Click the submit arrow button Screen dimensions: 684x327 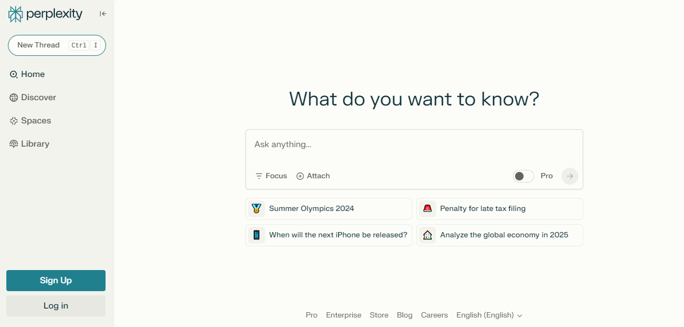[569, 176]
